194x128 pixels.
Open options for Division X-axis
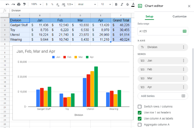click(183, 47)
